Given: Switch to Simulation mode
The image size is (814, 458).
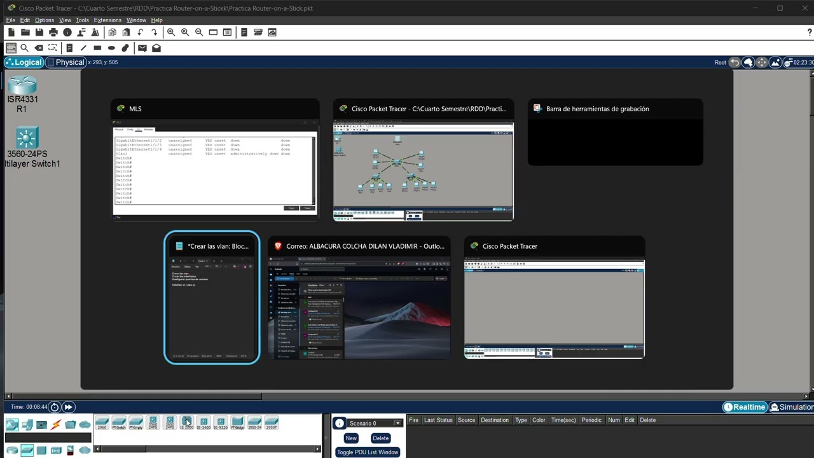Looking at the screenshot, I should click(792, 407).
